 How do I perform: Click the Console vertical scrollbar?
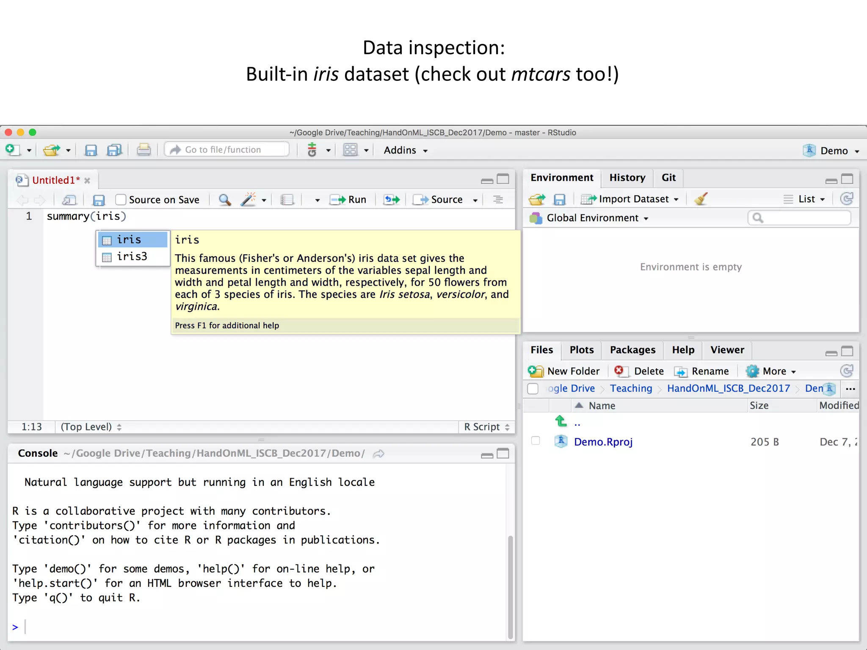click(511, 587)
